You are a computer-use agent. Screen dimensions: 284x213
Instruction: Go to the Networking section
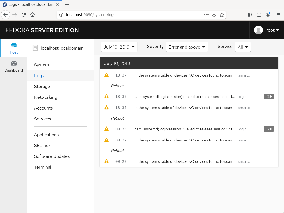(46, 97)
